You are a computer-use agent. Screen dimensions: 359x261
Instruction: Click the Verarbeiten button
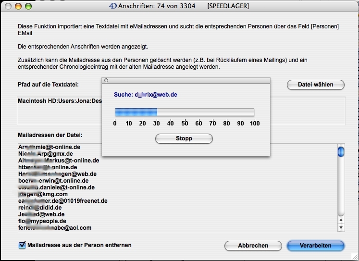[x=315, y=246]
